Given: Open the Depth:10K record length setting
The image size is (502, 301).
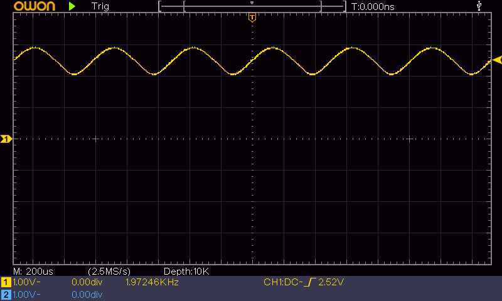Looking at the screenshot, I should 186,271.
